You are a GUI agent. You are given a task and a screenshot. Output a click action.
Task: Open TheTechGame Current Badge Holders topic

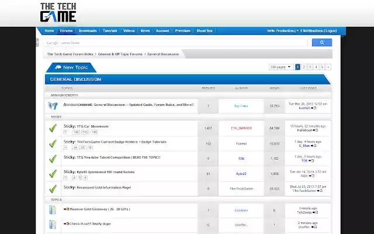pos(122,142)
